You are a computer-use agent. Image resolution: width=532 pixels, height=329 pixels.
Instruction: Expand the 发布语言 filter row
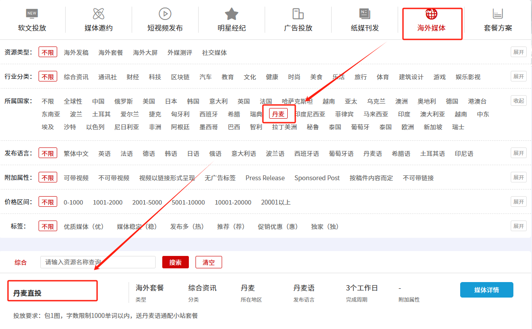(518, 153)
